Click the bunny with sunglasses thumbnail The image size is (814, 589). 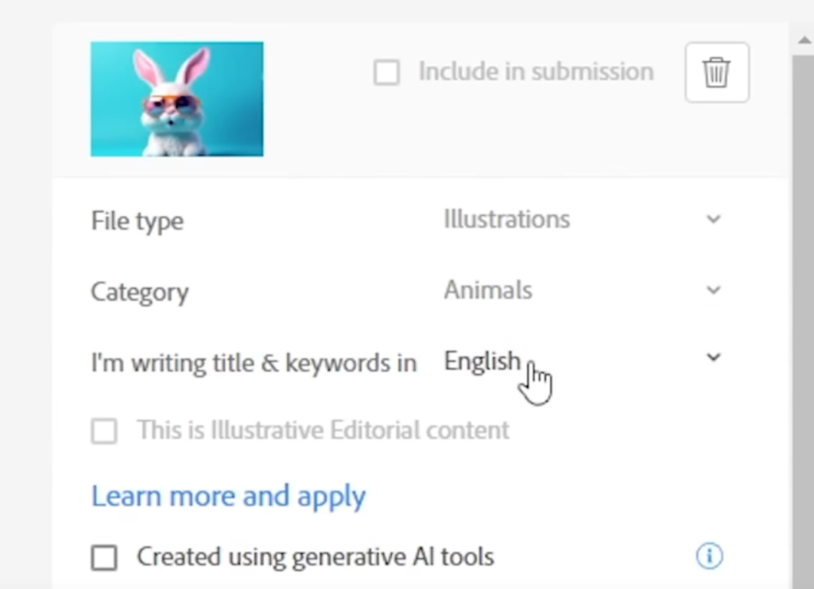[176, 99]
